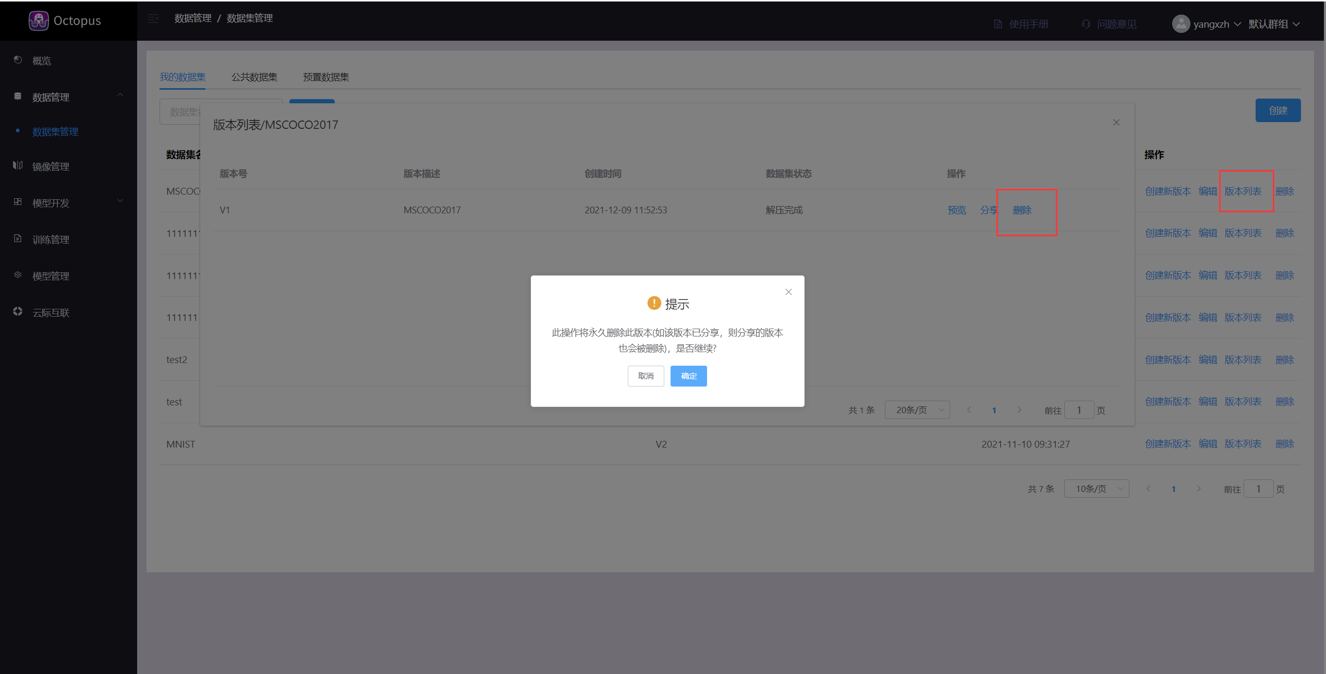The height and width of the screenshot is (674, 1326).
Task: Click 分享 for version V1
Action: click(x=989, y=210)
